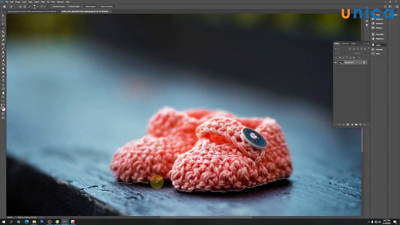400x225 pixels.
Task: Add a layer mask in Layers panel
Action: click(x=347, y=124)
